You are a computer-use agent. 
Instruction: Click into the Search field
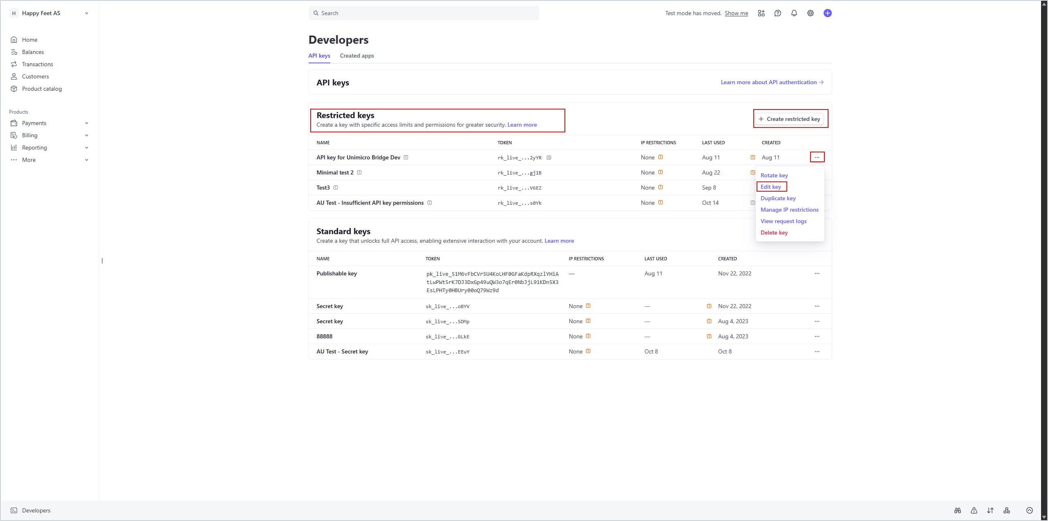coord(423,13)
